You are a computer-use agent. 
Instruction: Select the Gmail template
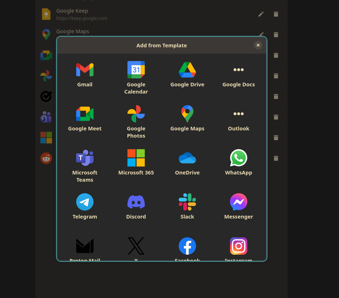[x=85, y=75]
